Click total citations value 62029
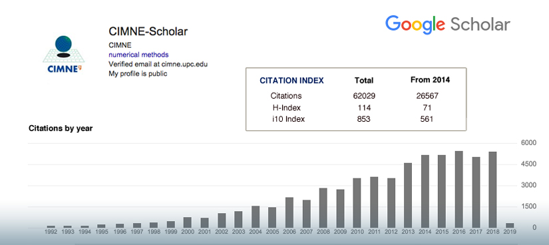 (x=364, y=96)
